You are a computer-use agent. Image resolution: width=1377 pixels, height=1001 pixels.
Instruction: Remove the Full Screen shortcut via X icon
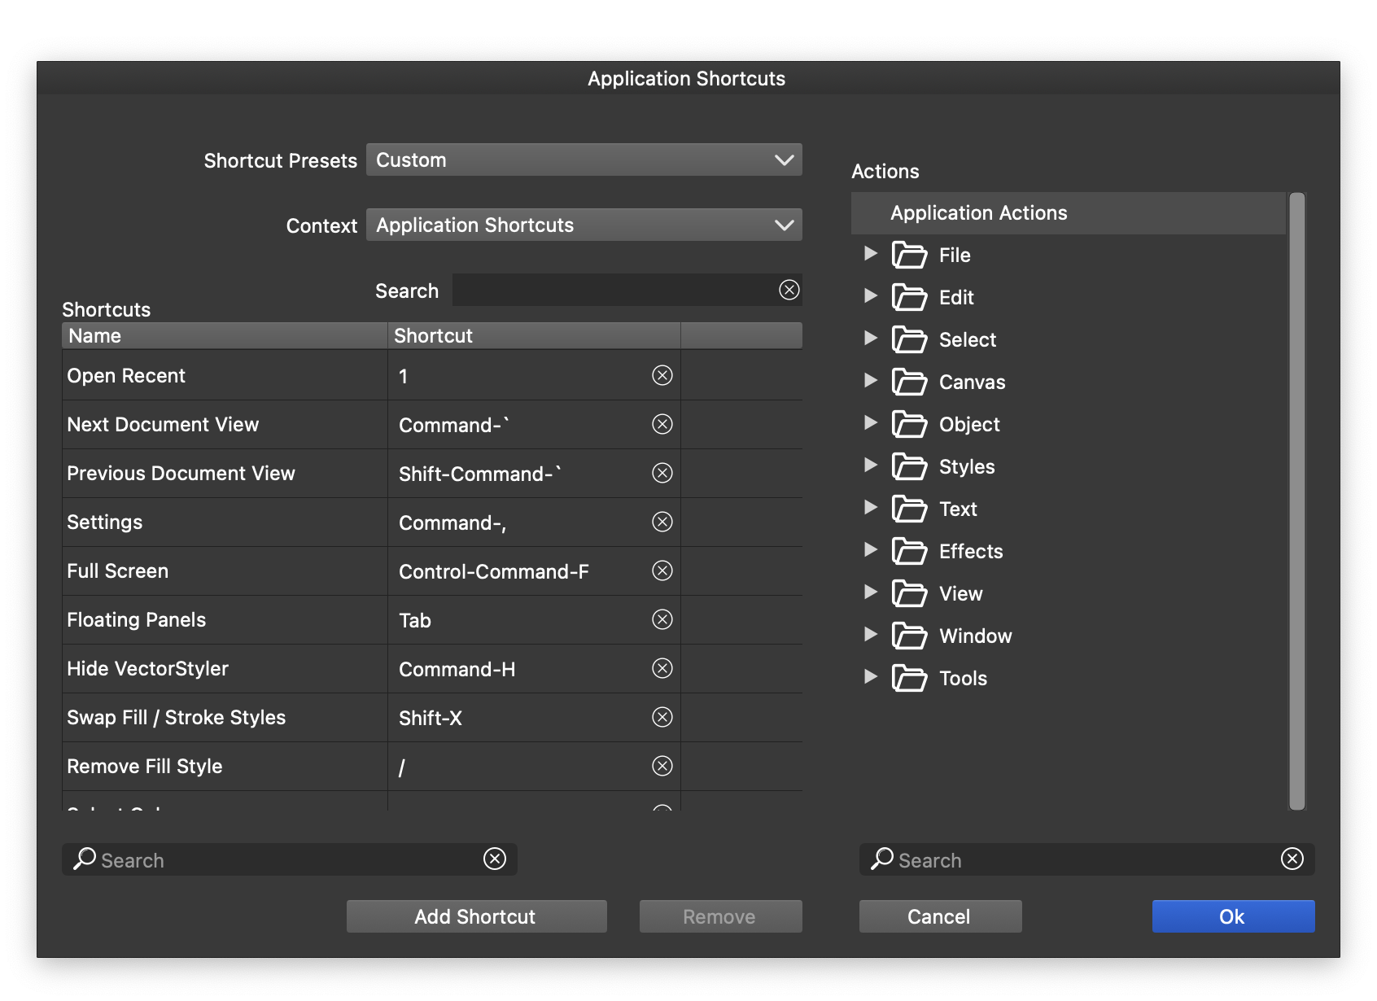(x=662, y=570)
